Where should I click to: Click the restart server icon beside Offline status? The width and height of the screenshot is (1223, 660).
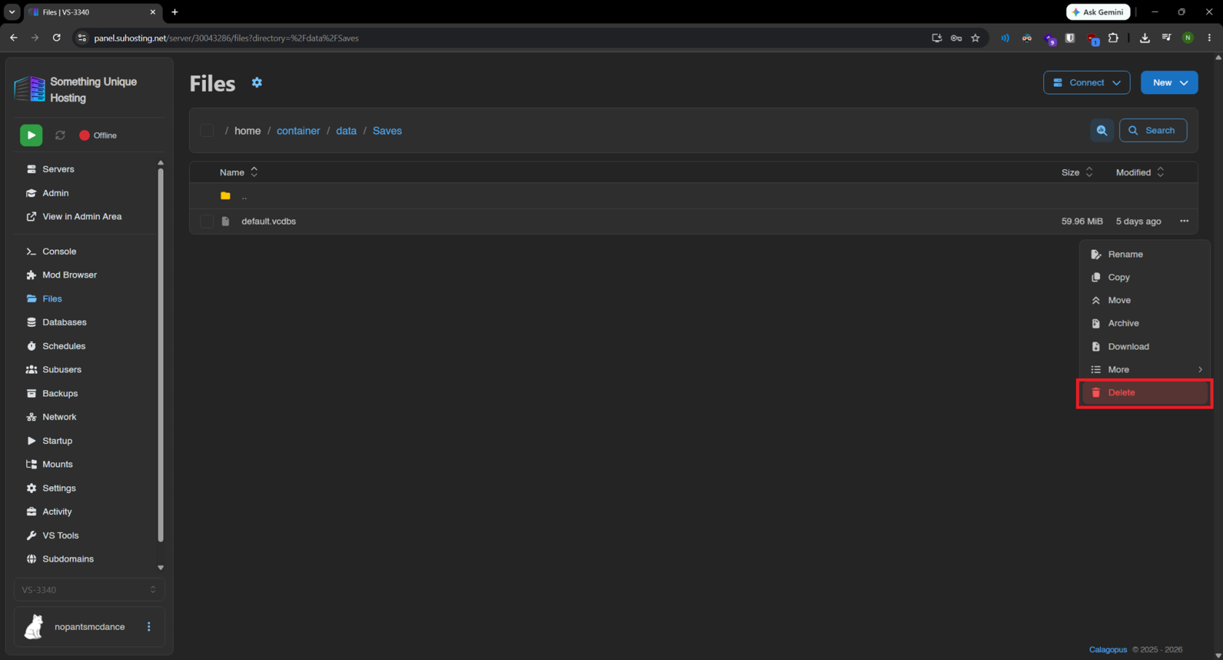coord(60,135)
